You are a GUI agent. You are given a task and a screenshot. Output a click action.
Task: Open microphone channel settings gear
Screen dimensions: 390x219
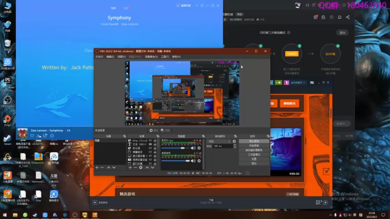(199, 148)
